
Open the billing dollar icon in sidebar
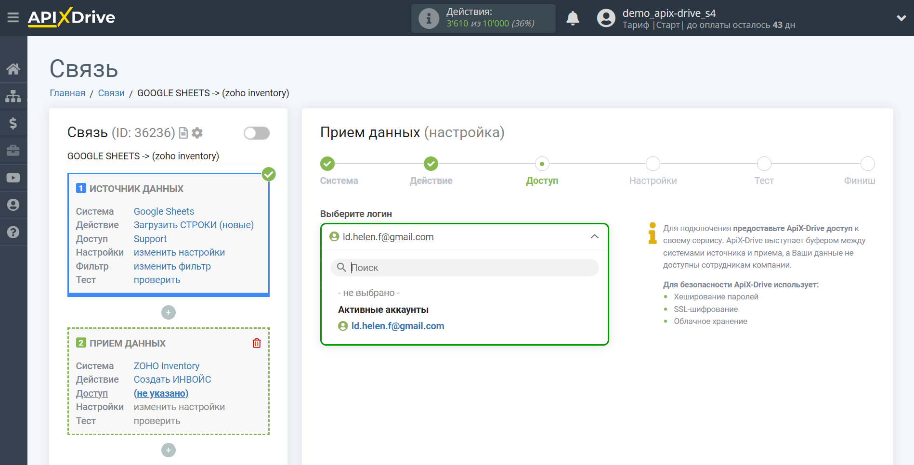pos(13,123)
